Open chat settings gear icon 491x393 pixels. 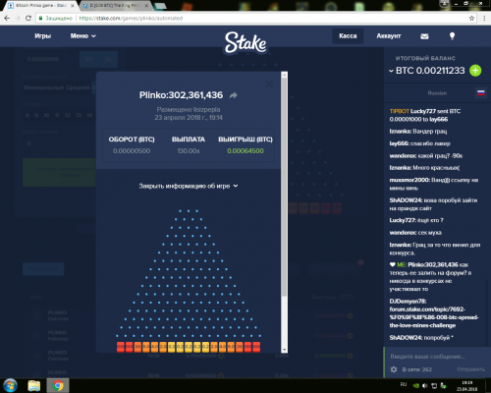coord(394,369)
